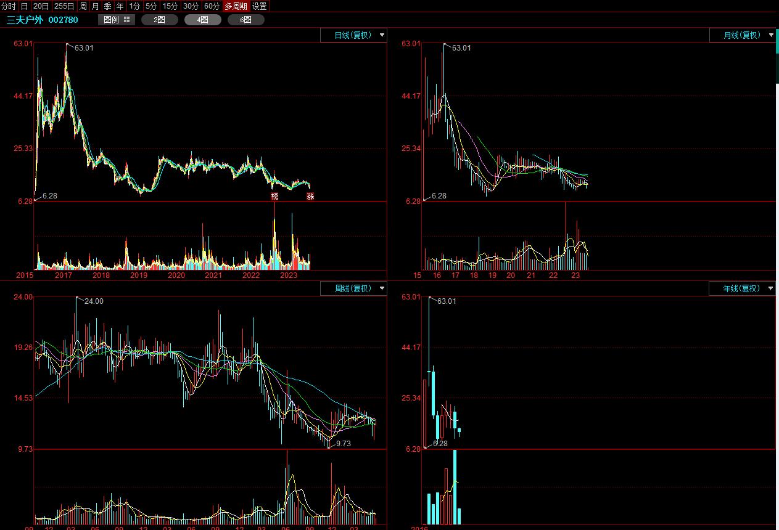The image size is (779, 530).
Task: Click the 涨 marker on daily chart
Action: click(x=310, y=197)
